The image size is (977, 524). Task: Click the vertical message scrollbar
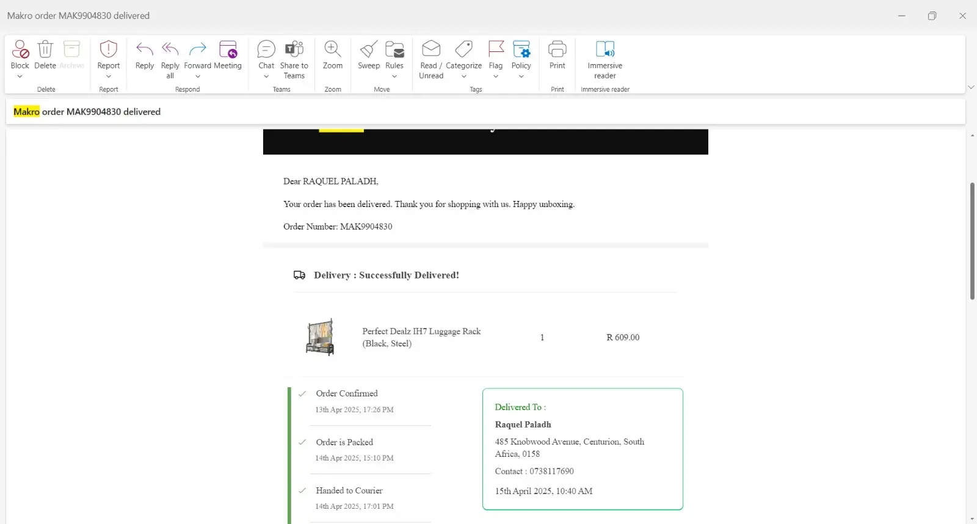972,241
